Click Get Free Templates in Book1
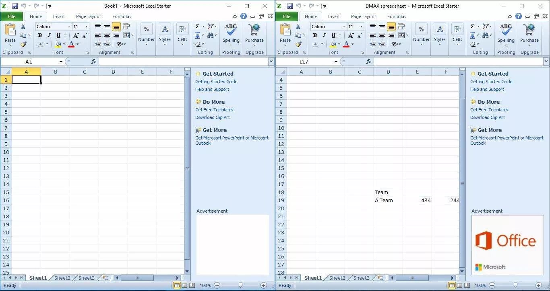 (214, 110)
